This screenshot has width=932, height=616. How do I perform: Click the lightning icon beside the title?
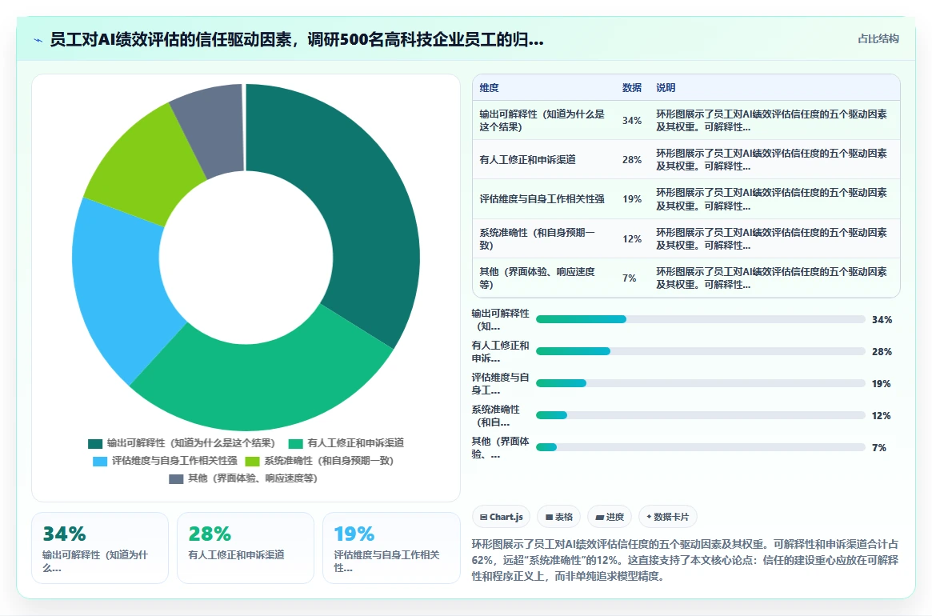click(38, 41)
